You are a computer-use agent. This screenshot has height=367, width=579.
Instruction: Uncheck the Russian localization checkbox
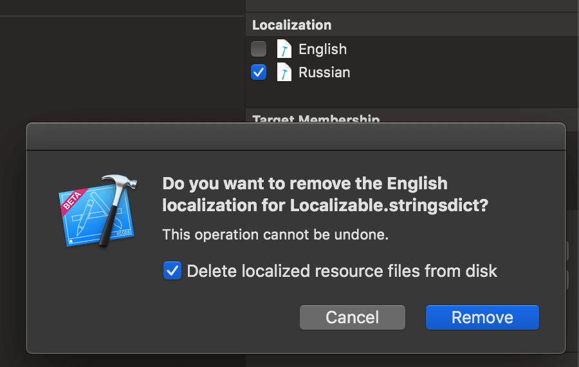(259, 72)
